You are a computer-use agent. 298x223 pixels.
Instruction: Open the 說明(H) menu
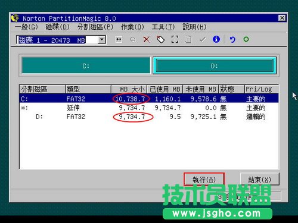pos(194,27)
